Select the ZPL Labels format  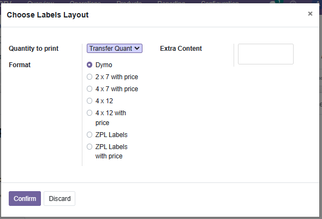[90, 135]
